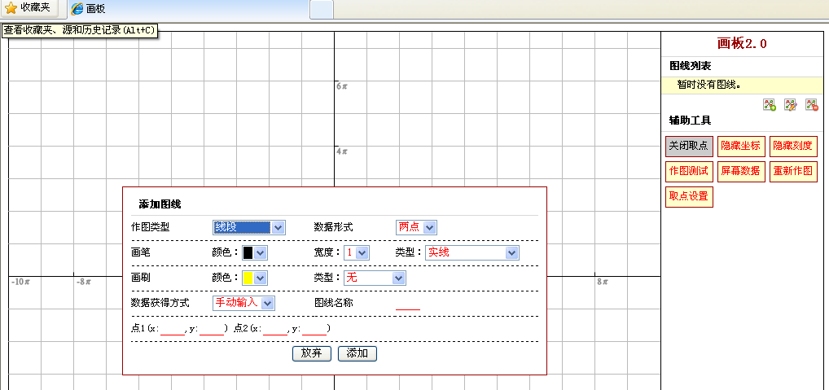Viewport: 829px width, 390px height.
Task: Toggle 隐藏刻度 to hide scale marks
Action: [x=793, y=146]
